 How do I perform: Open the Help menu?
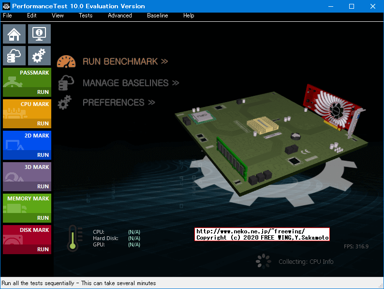(x=189, y=15)
